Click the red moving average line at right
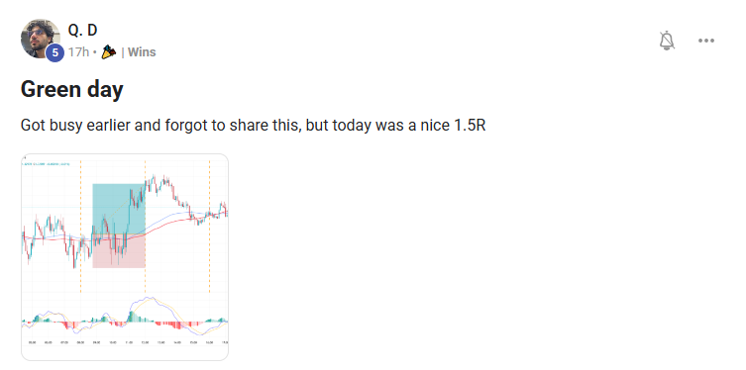The width and height of the screenshot is (746, 370). tap(217, 215)
